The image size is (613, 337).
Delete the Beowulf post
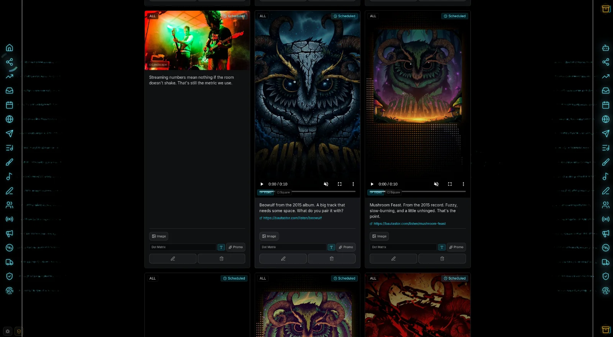tap(332, 259)
